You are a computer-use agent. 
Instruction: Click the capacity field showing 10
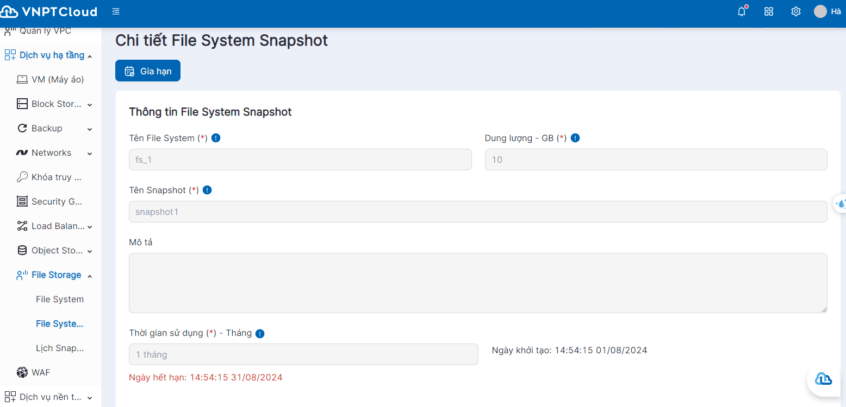656,160
